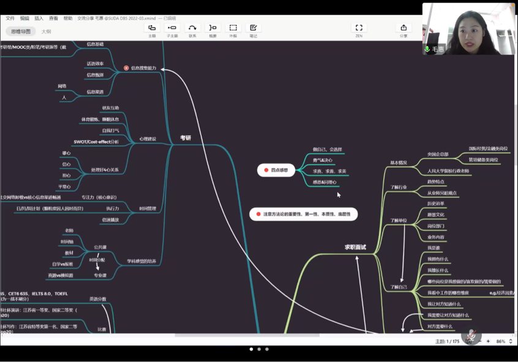Screen dimensions: 518x362
Task: Insert a subtopic with 子主题 icon
Action: click(172, 28)
